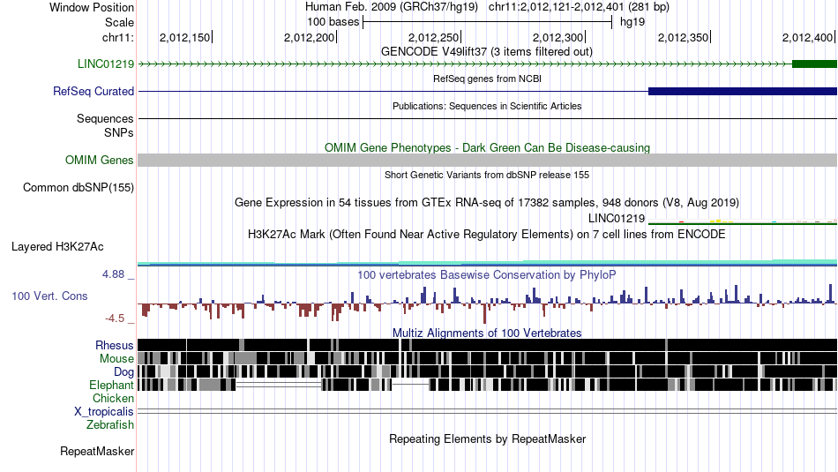The height and width of the screenshot is (472, 838).
Task: Click the LINC01219 GTEx expression bar graph
Action: click(743, 221)
